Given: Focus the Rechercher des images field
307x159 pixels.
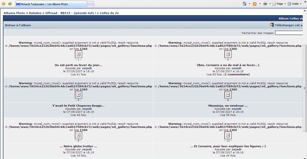Looking at the screenshot, I should point(289,33).
